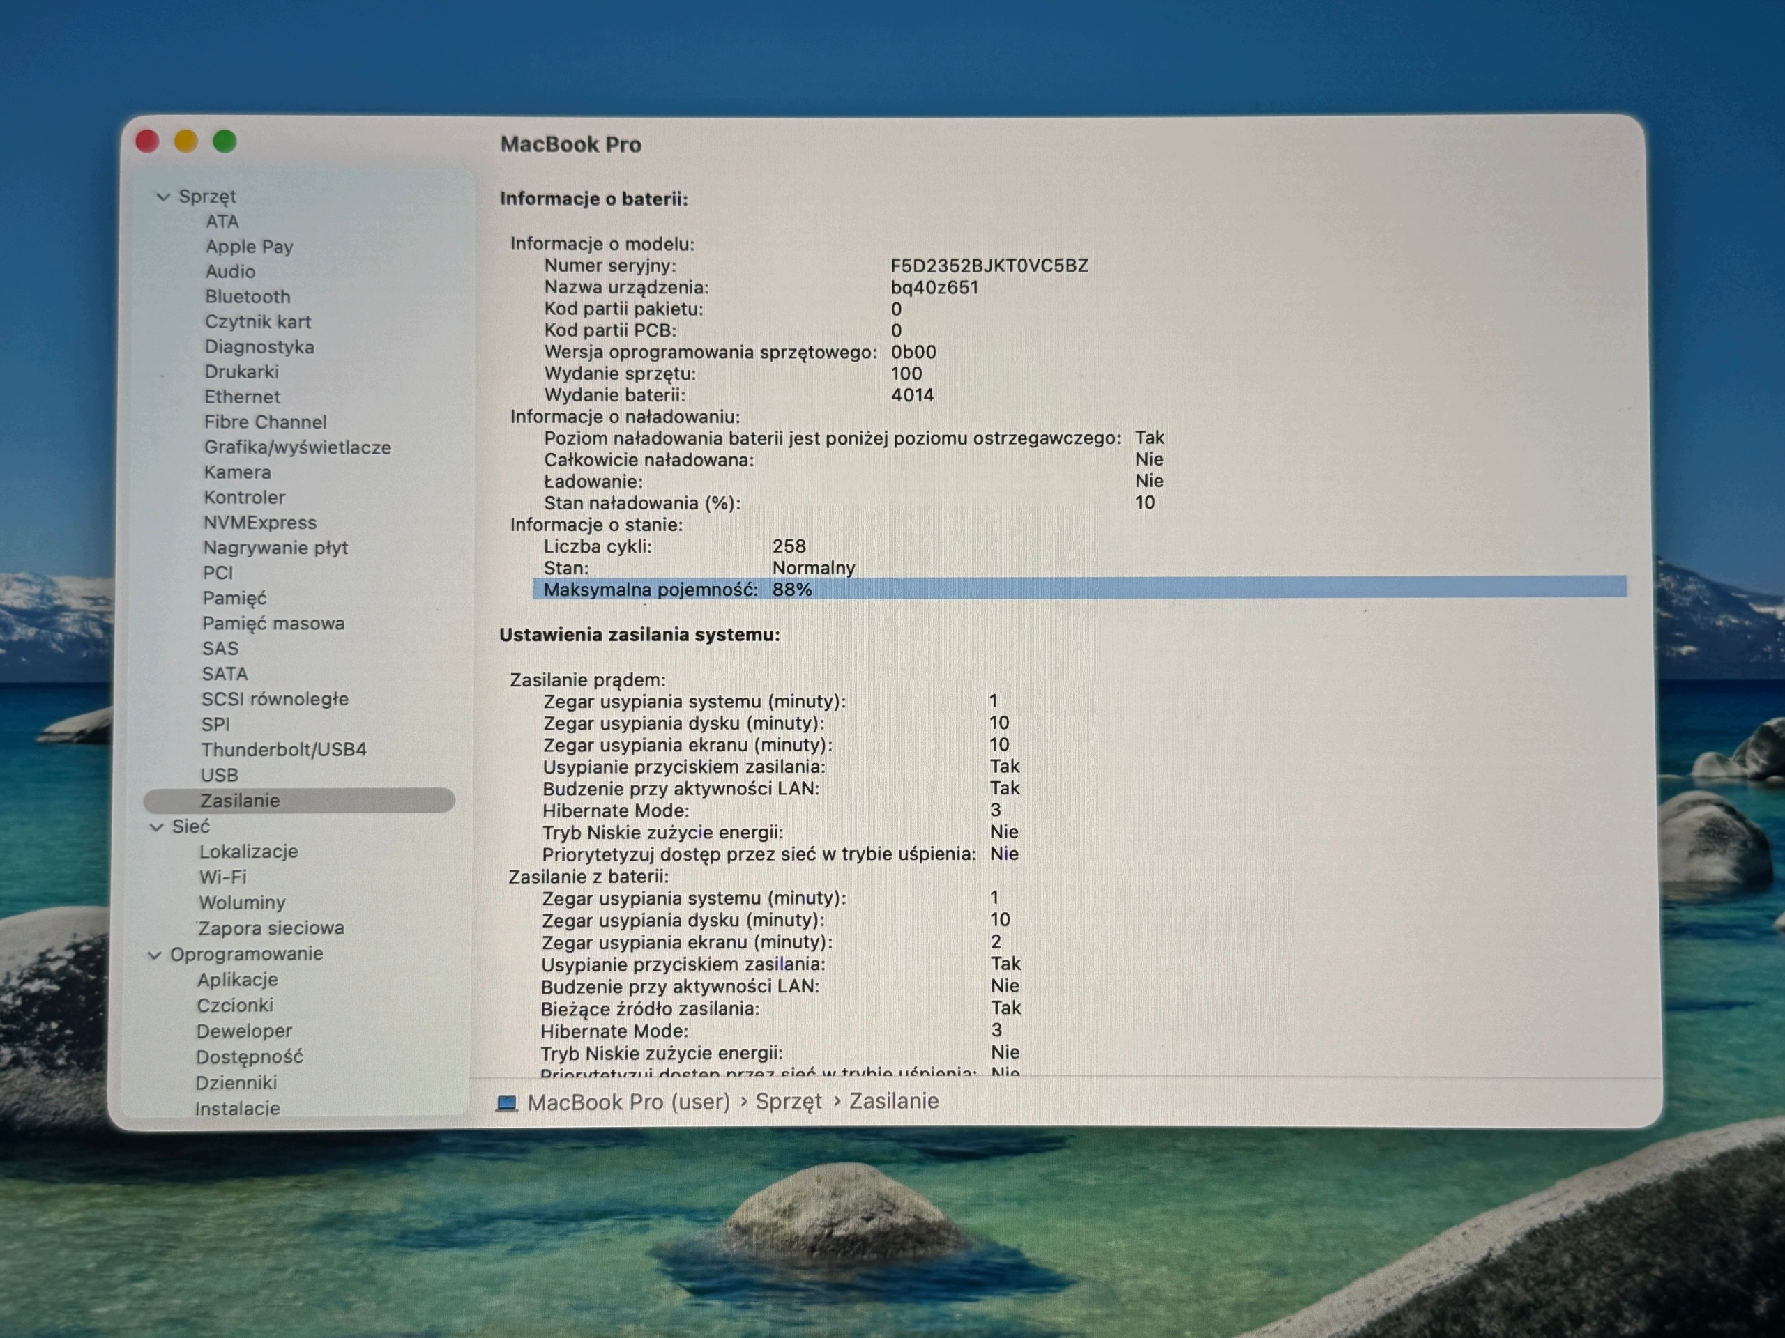This screenshot has width=1785, height=1338.
Task: Open the Deweloper section
Action: click(244, 1031)
